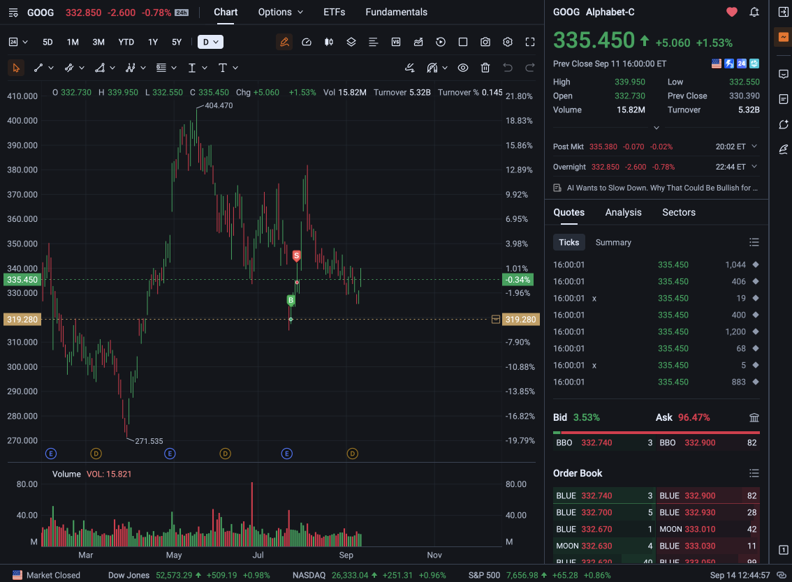Delete drawings with the trash icon
Screen dimensions: 792x582
485,68
